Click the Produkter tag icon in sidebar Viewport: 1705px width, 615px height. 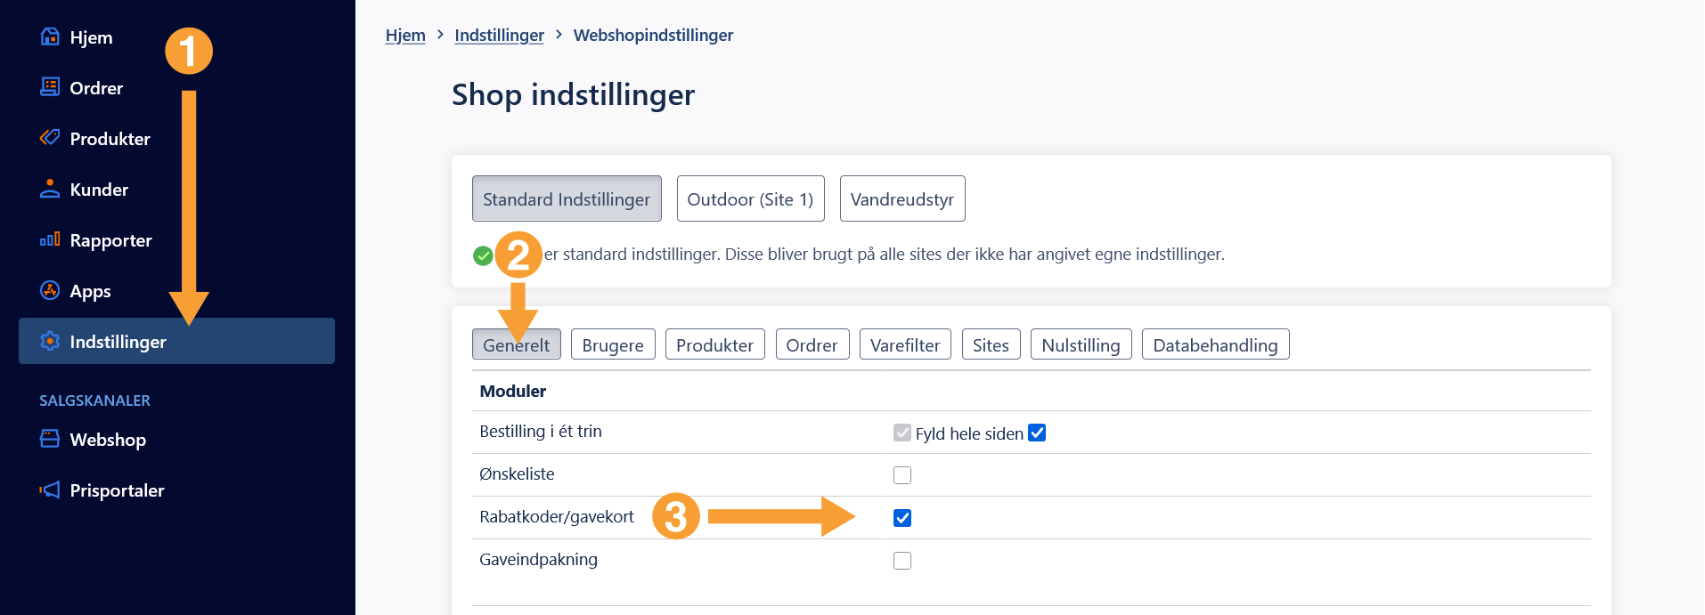point(50,138)
